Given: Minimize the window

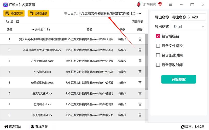Looking at the screenshot, I should (181, 5).
